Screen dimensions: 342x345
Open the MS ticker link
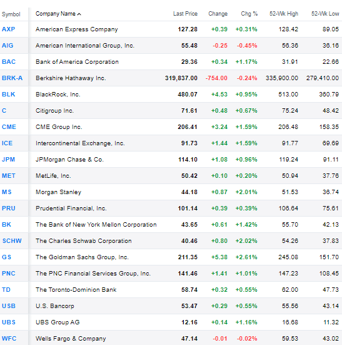(x=7, y=192)
